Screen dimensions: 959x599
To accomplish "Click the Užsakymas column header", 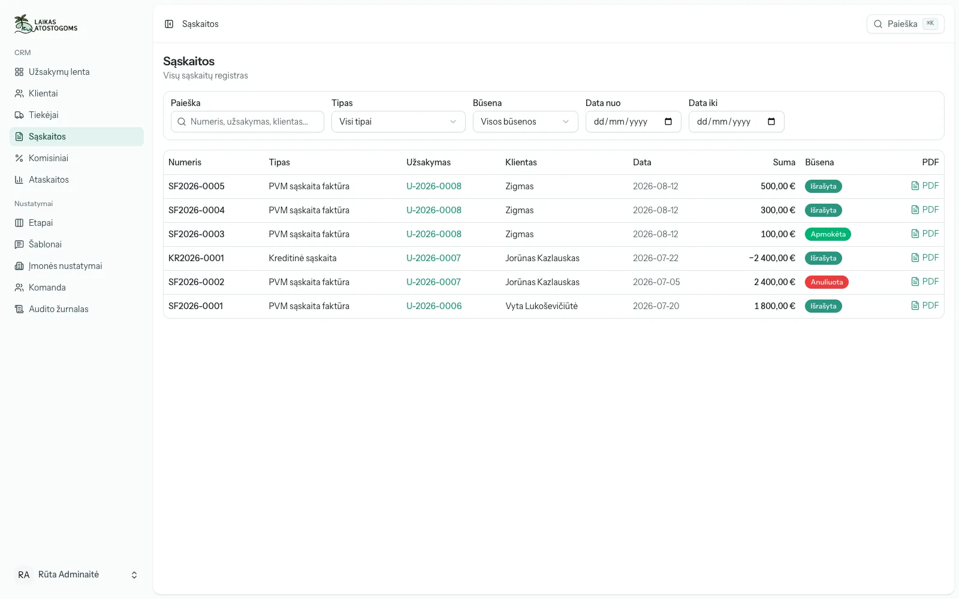I will pos(429,162).
